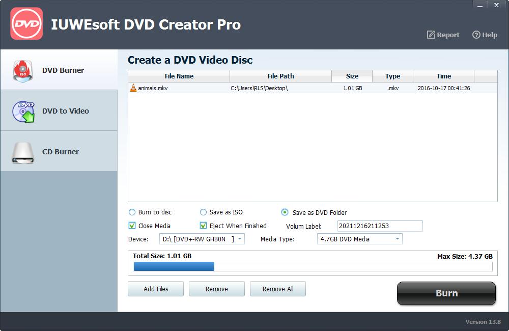Click the Total Size: 1.01 GB label
The image size is (509, 331).
[162, 256]
